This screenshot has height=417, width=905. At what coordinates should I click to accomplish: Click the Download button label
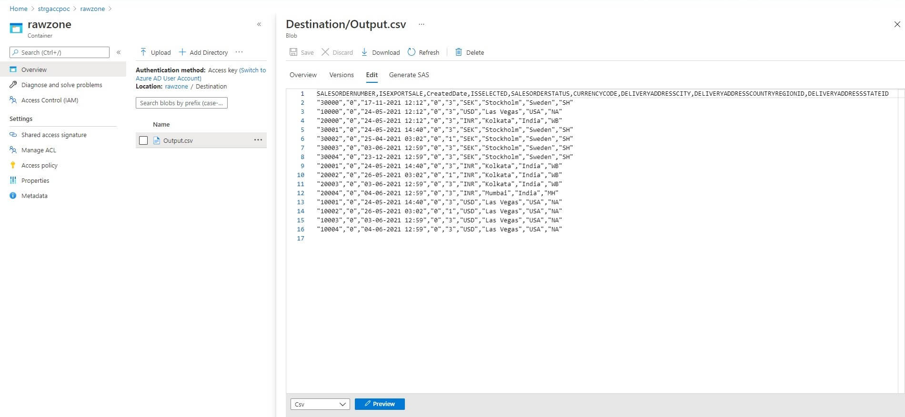386,52
